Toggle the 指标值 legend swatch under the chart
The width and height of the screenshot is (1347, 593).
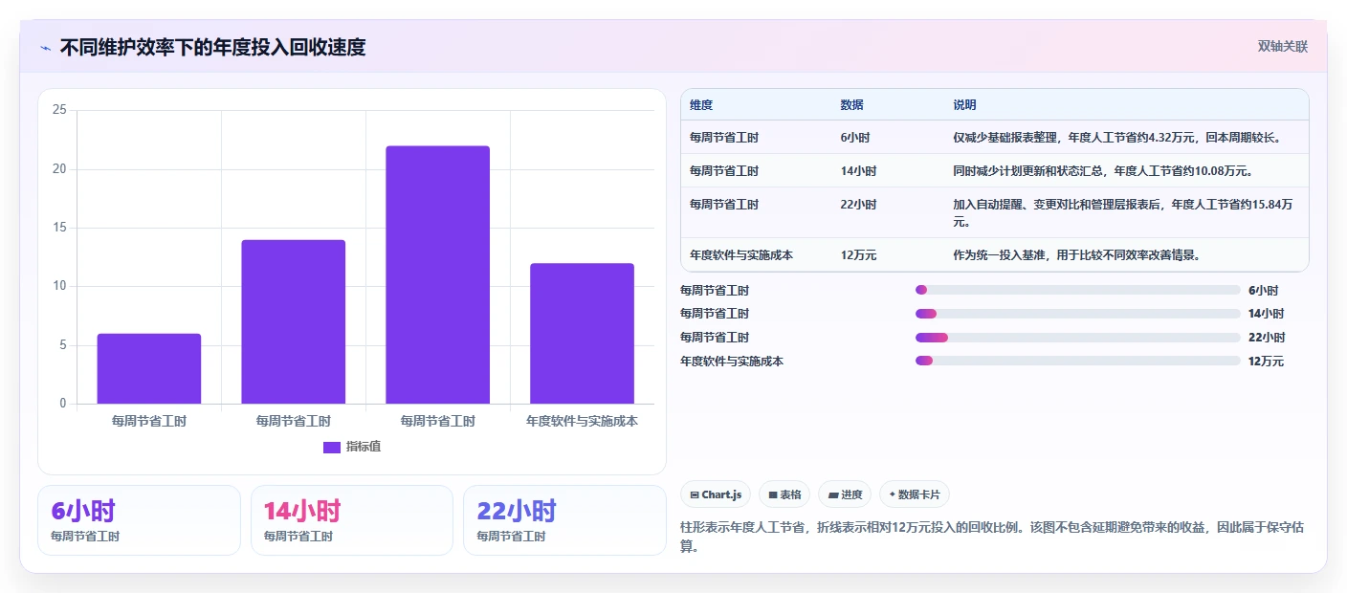point(332,447)
